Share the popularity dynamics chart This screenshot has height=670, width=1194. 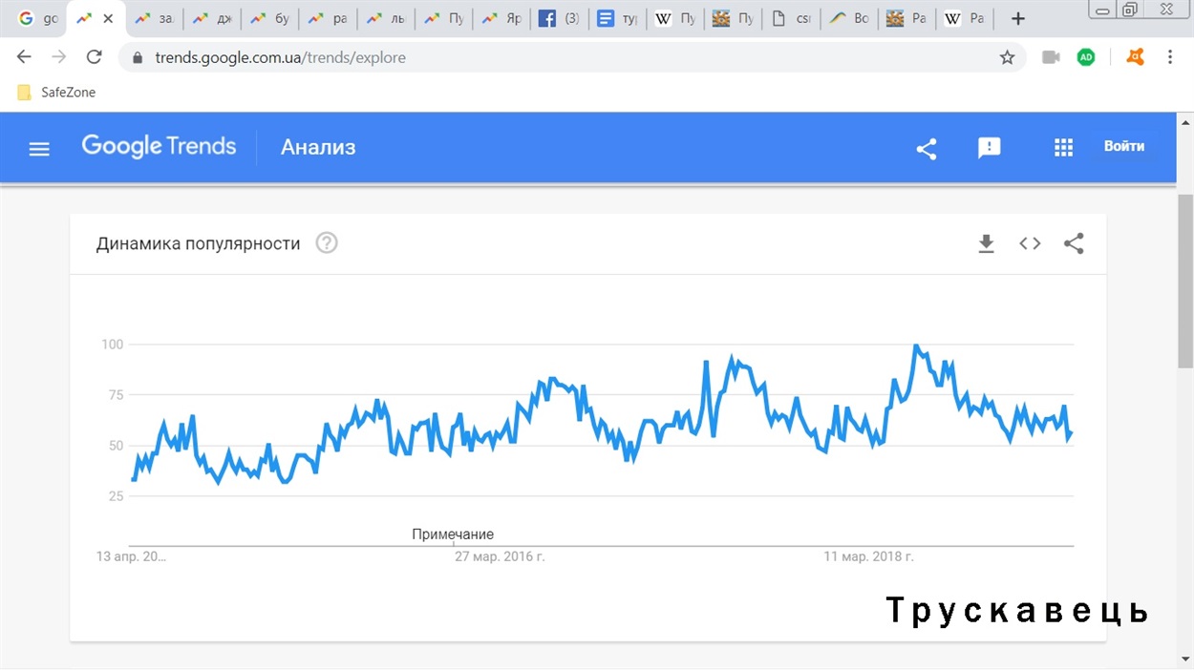click(1074, 243)
